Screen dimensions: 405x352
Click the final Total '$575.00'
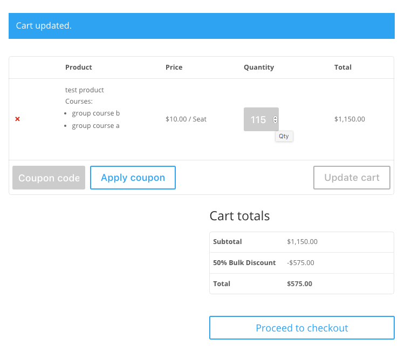(x=299, y=284)
